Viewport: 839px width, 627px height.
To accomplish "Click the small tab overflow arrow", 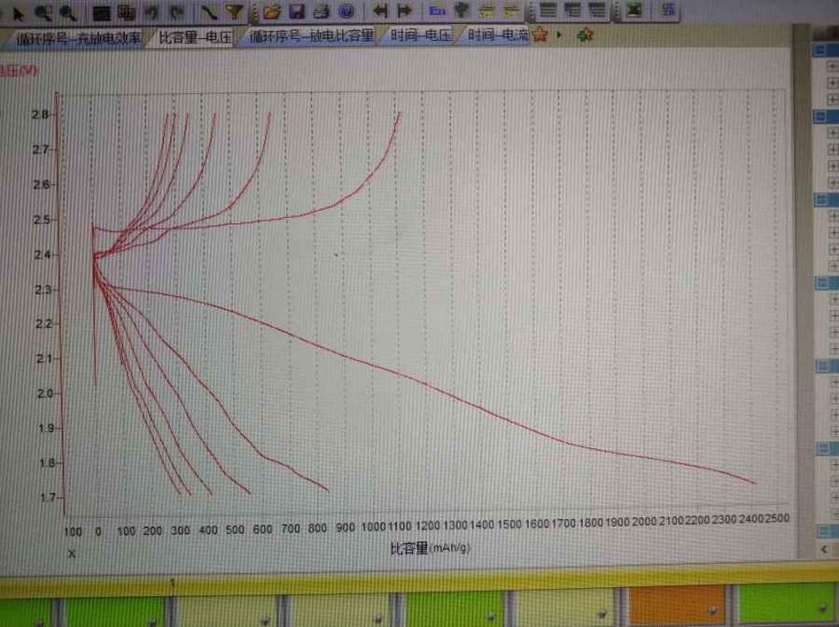I will coord(559,34).
